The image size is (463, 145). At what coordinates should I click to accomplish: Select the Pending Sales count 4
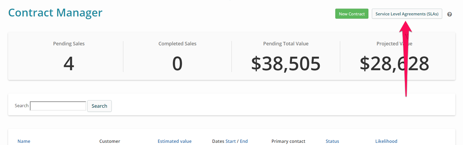[69, 64]
